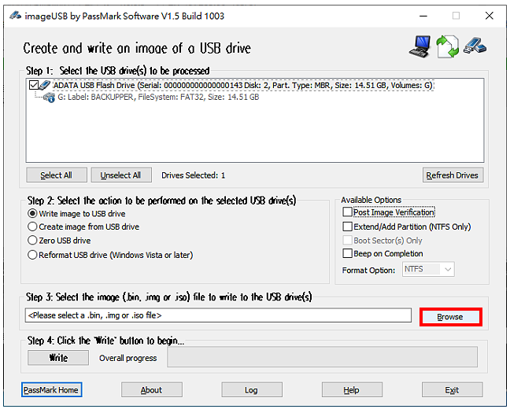Viewport: 510px width, 409px height.
Task: Select Reformat USB drive option
Action: point(111,255)
